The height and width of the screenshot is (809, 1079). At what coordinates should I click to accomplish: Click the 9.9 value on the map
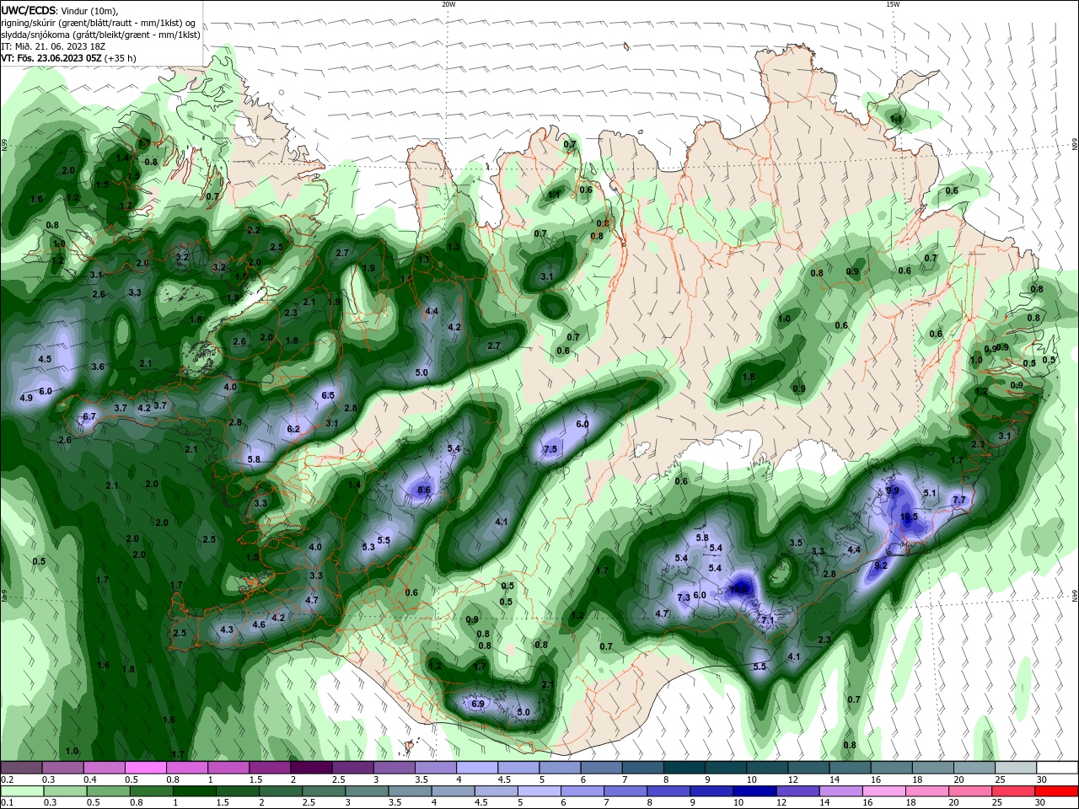pyautogui.click(x=894, y=490)
